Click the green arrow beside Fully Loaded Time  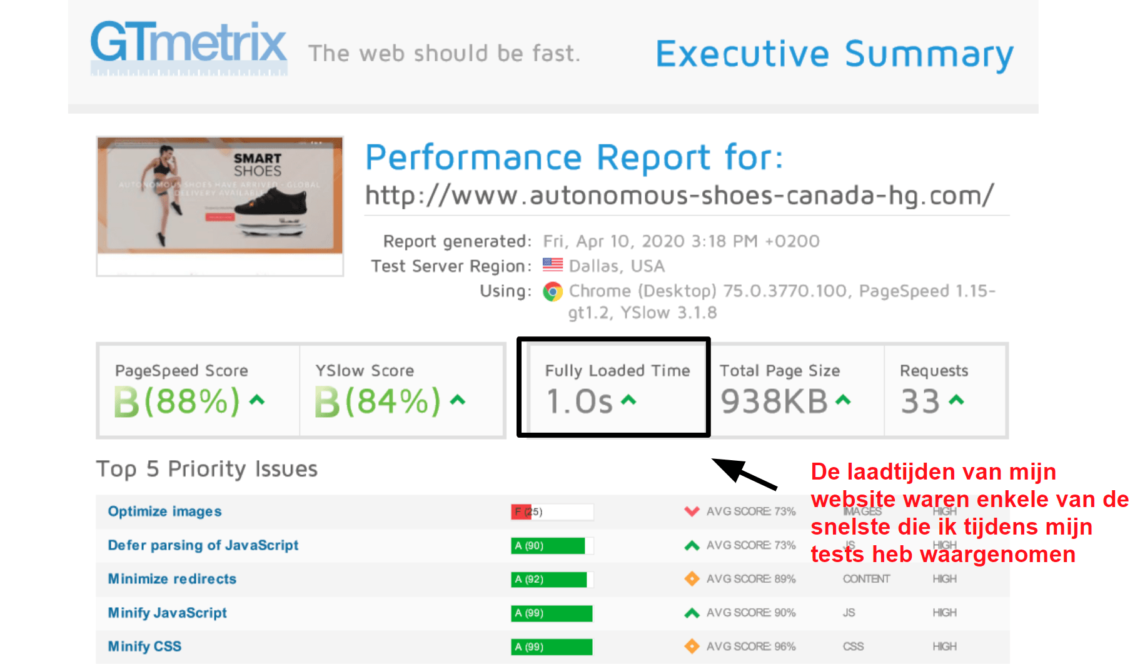[x=628, y=400]
